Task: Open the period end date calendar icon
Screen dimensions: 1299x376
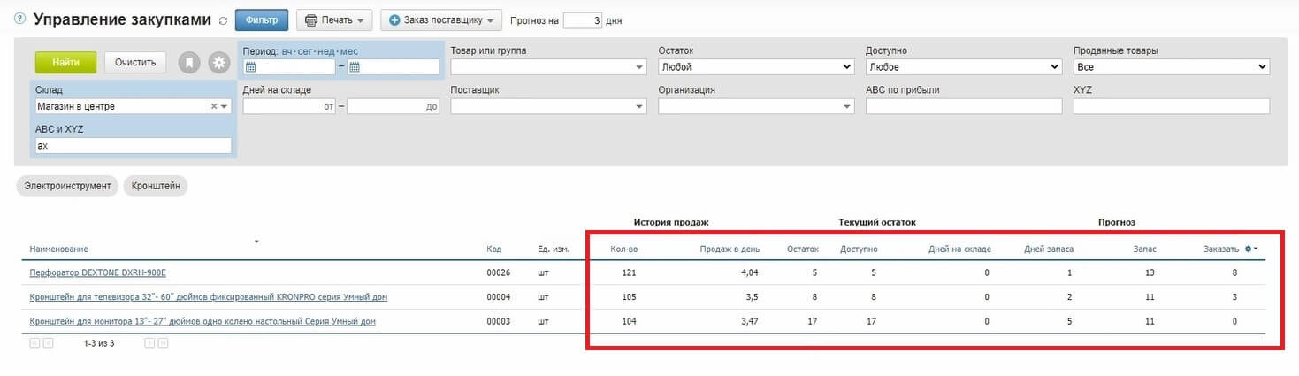Action: pyautogui.click(x=354, y=67)
